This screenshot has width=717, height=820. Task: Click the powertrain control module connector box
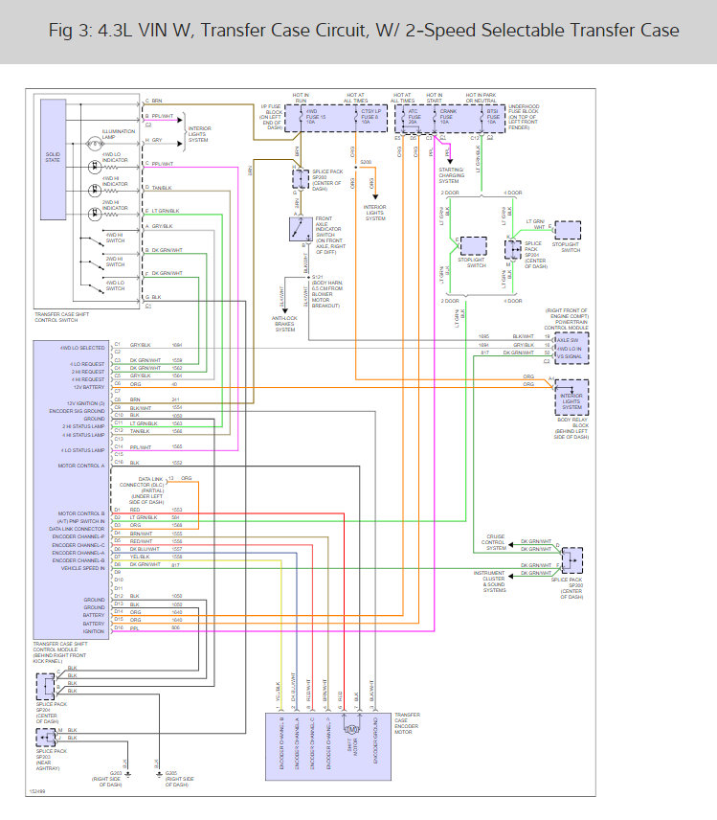[x=571, y=349]
